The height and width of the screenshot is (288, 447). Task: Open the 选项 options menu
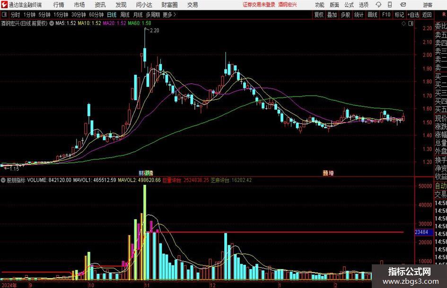coord(363,5)
